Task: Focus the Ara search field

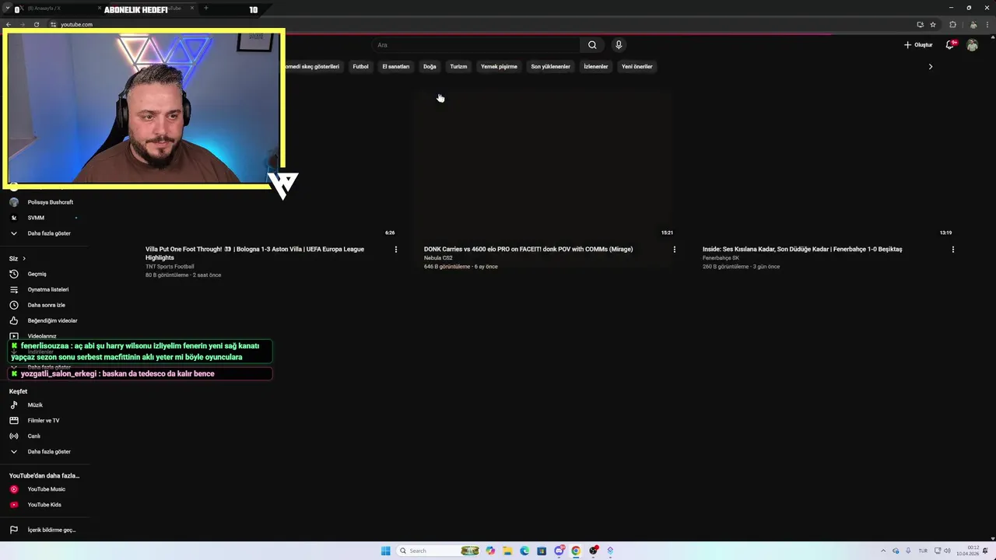Action: tap(475, 45)
